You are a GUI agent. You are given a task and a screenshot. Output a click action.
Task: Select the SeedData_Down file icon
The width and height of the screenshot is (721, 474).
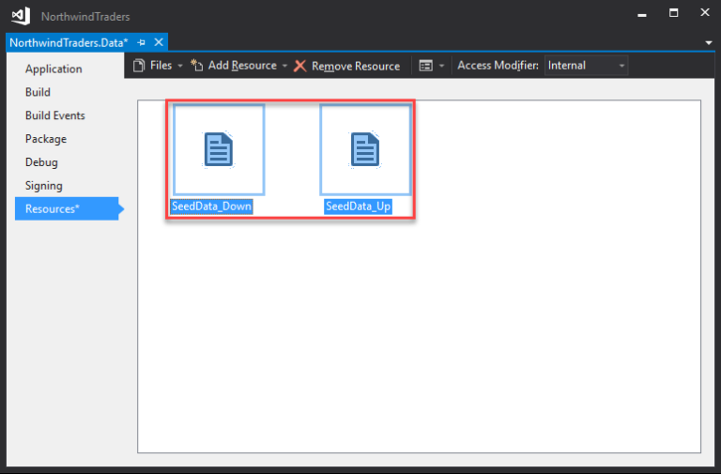click(218, 150)
